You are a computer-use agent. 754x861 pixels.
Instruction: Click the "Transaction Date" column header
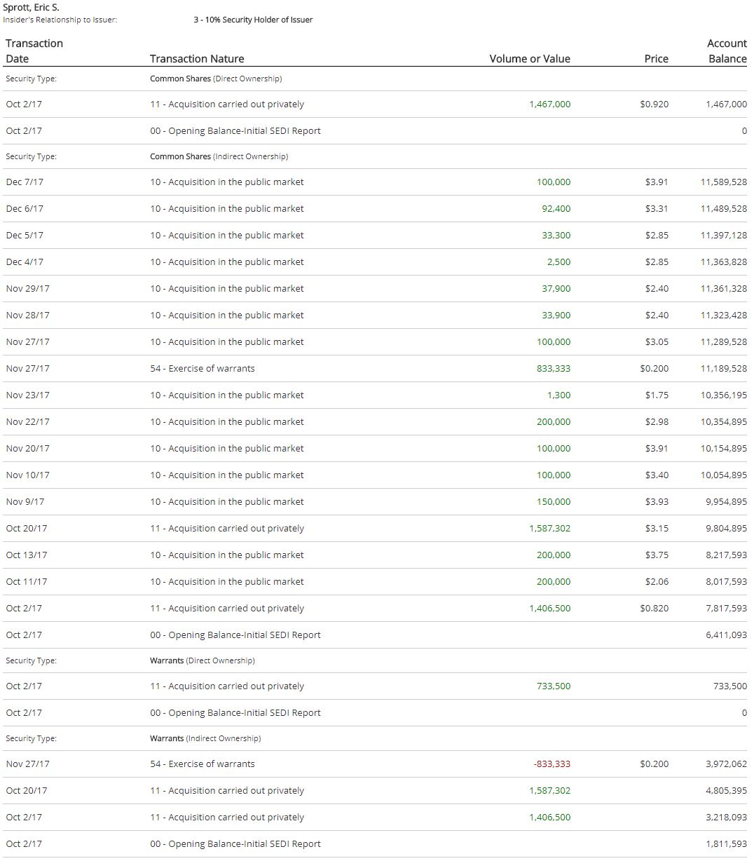coord(34,51)
